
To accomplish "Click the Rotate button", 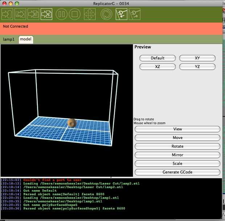I will click(177, 146).
